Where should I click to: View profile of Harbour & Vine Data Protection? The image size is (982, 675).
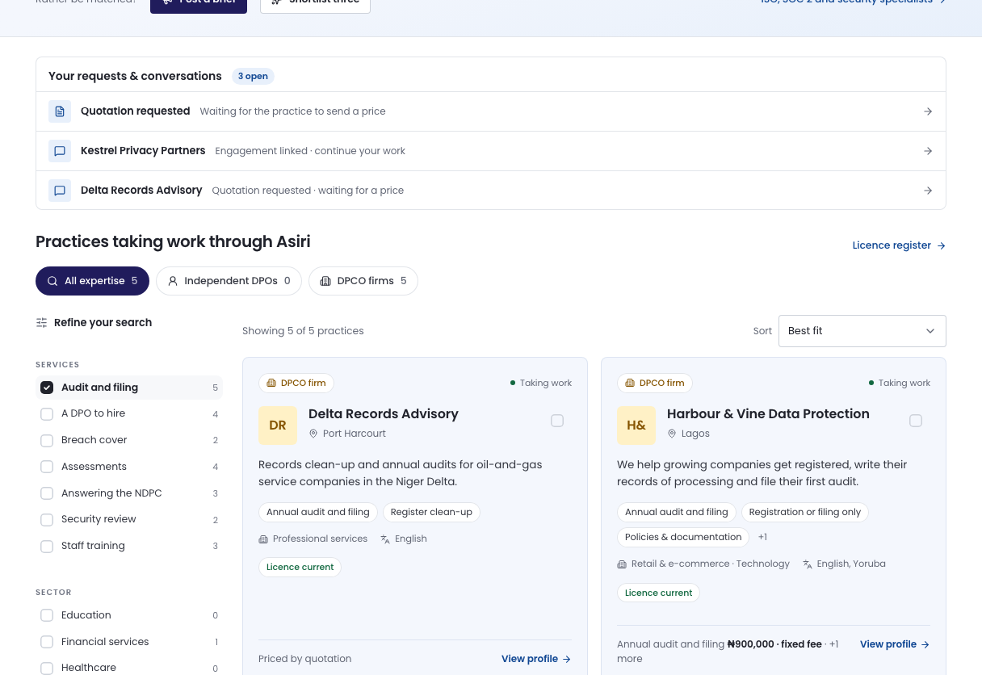point(895,644)
